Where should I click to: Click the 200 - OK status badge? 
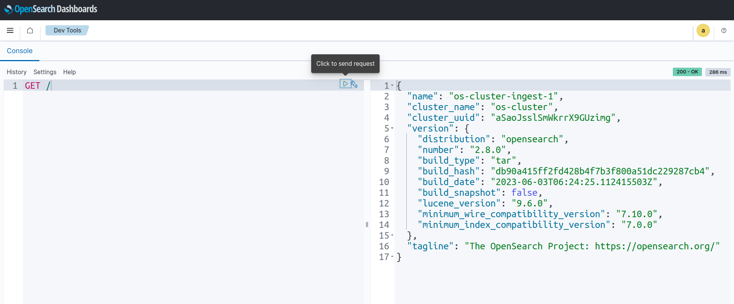click(x=687, y=72)
